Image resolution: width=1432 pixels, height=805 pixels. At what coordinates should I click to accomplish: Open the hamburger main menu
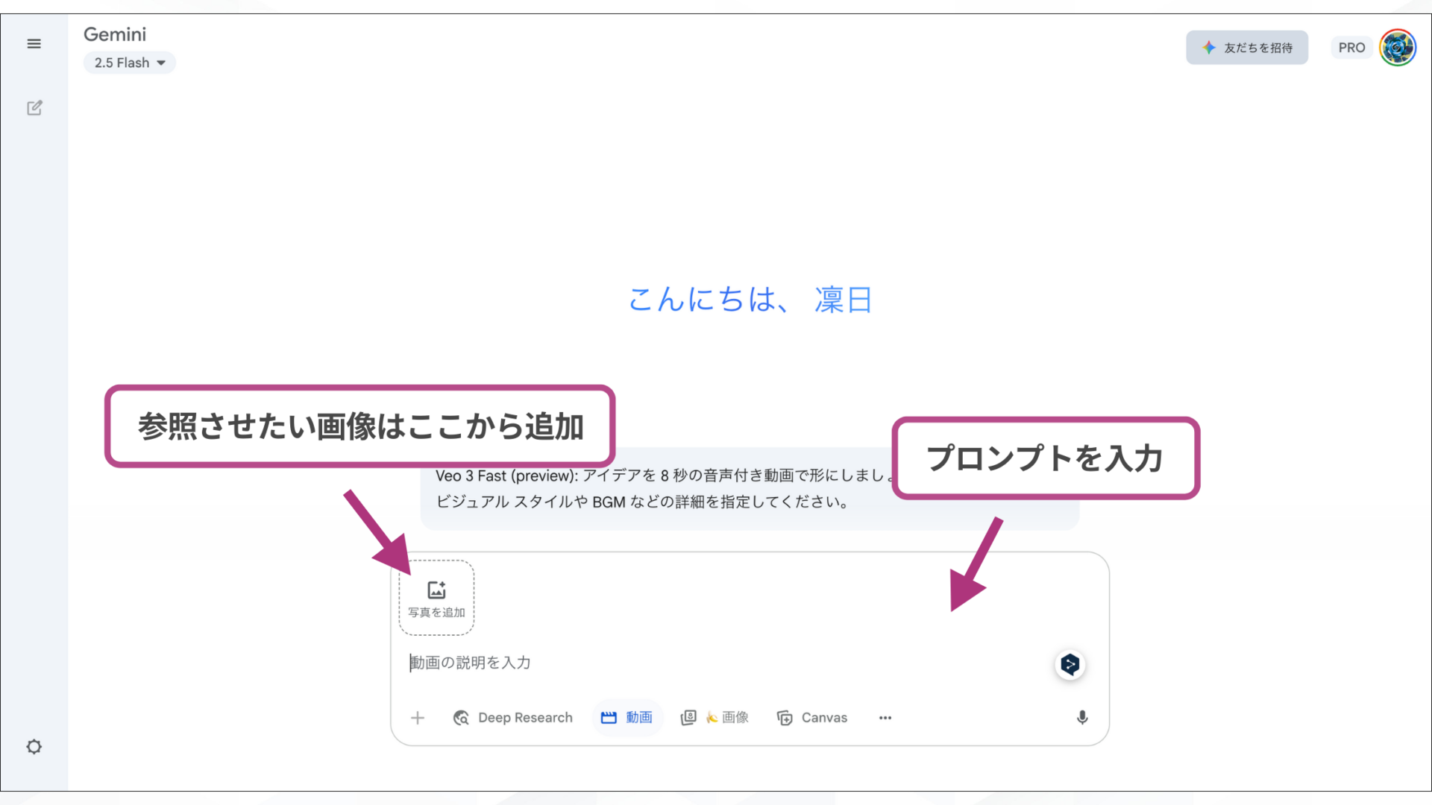(x=34, y=44)
